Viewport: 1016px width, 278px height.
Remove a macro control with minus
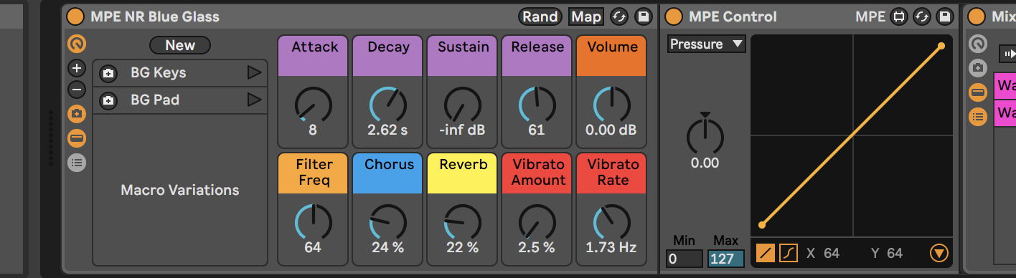tap(77, 90)
